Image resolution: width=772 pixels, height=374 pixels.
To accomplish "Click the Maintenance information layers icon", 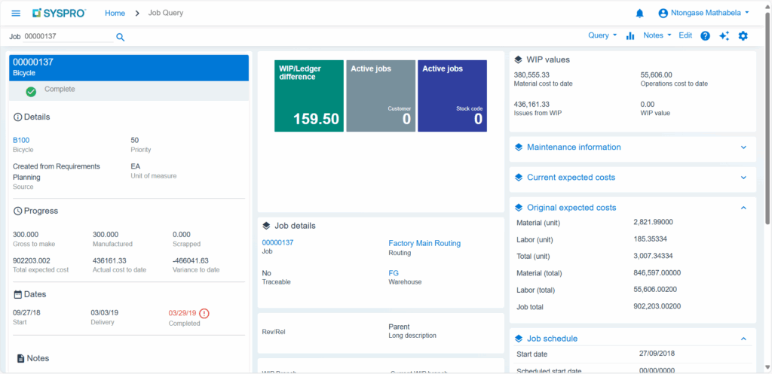I will (519, 147).
